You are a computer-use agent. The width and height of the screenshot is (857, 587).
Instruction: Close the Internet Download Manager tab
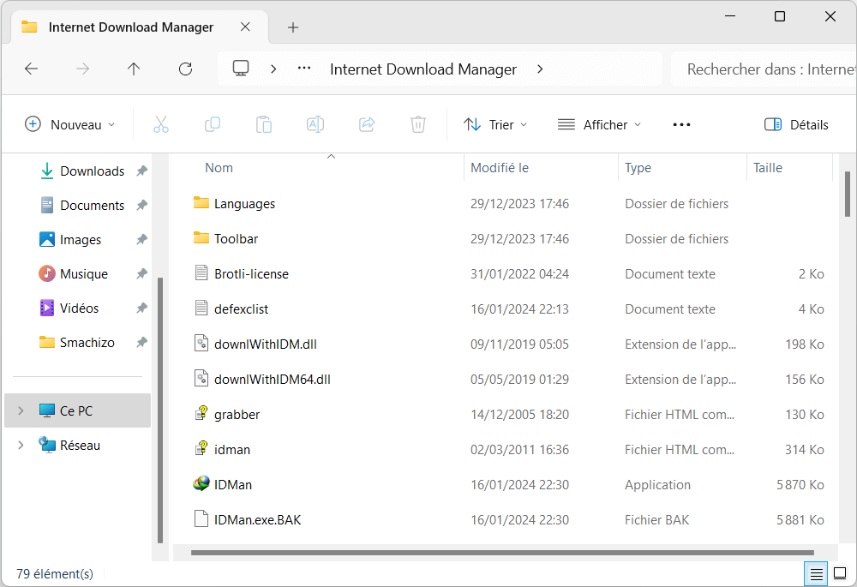coord(245,27)
